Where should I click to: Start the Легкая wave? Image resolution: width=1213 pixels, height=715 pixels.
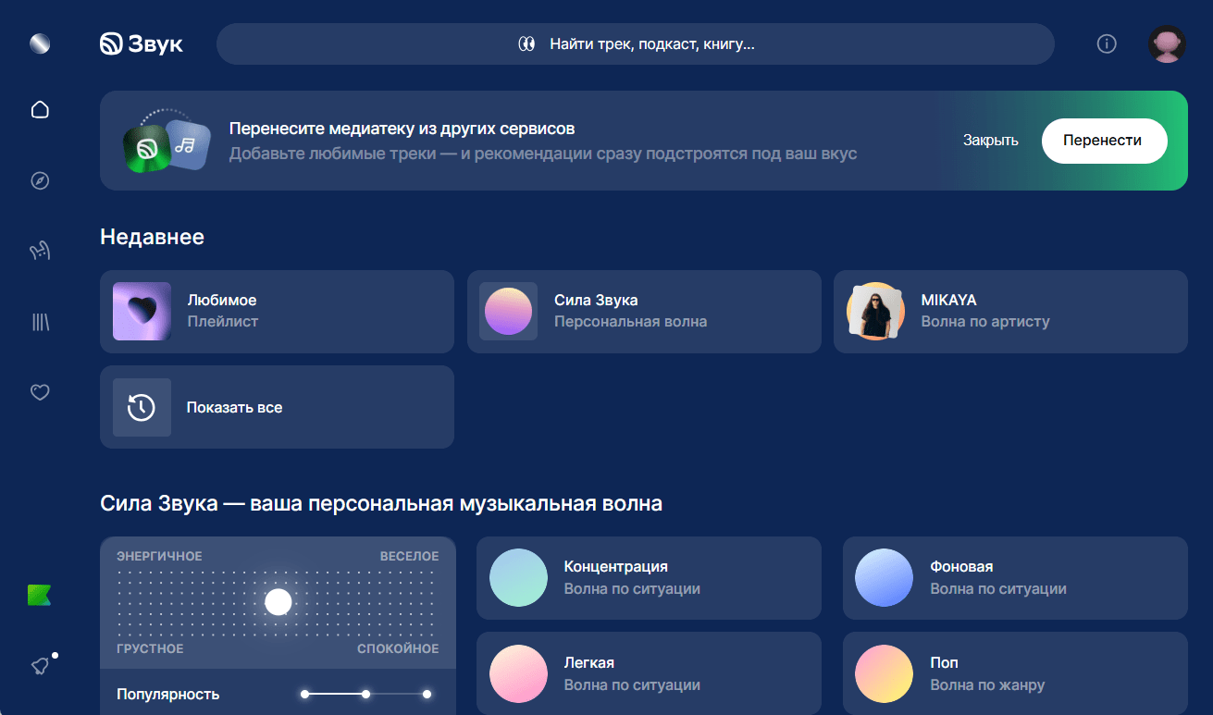click(649, 673)
